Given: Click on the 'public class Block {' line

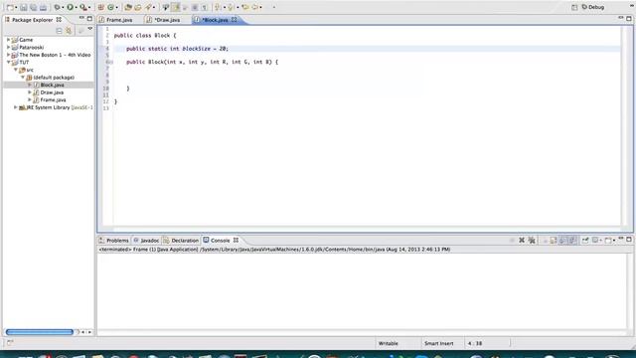Looking at the screenshot, I should point(145,36).
